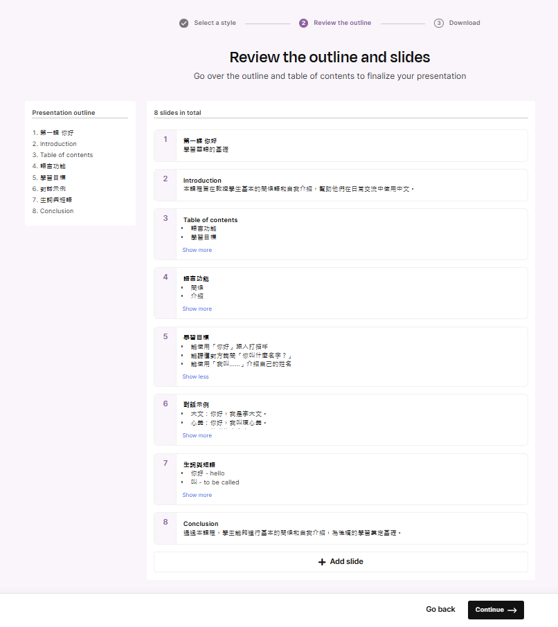Select Table of contents in outline list
The image size is (558, 627).
pyautogui.click(x=66, y=155)
